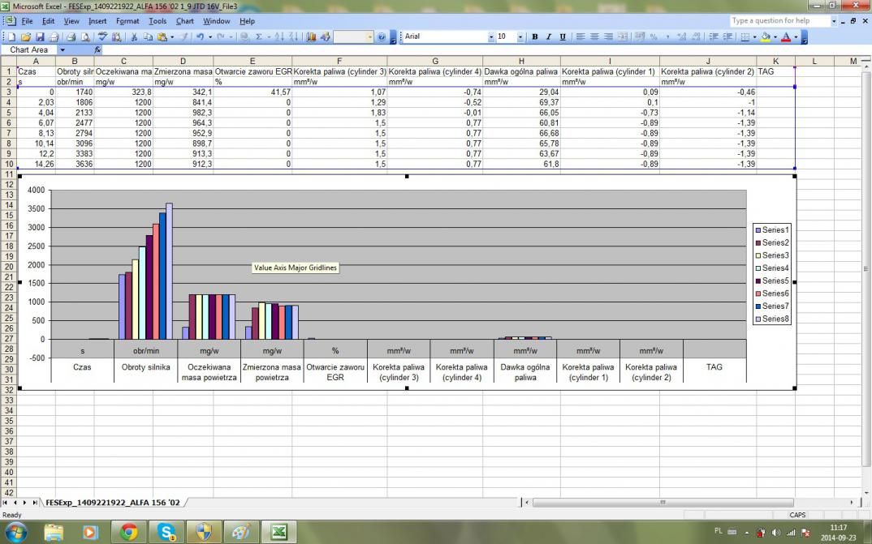Image resolution: width=872 pixels, height=544 pixels.
Task: Create a new workbook with the New icon
Action: click(12, 37)
